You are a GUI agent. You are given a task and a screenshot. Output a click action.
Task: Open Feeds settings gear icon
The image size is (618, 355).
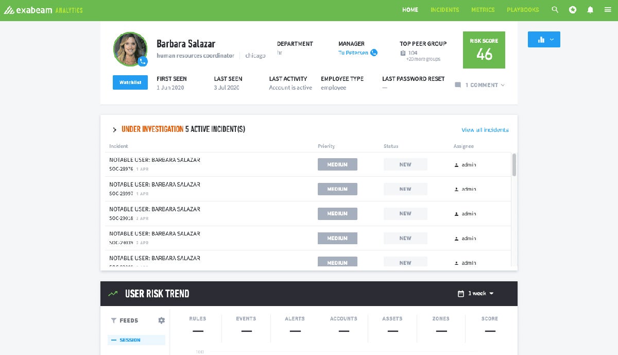(161, 320)
